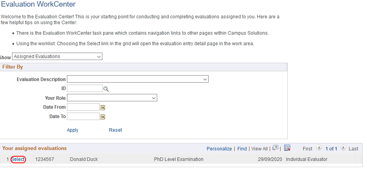Click the Reset filter link
The image size is (367, 173).
tap(116, 130)
